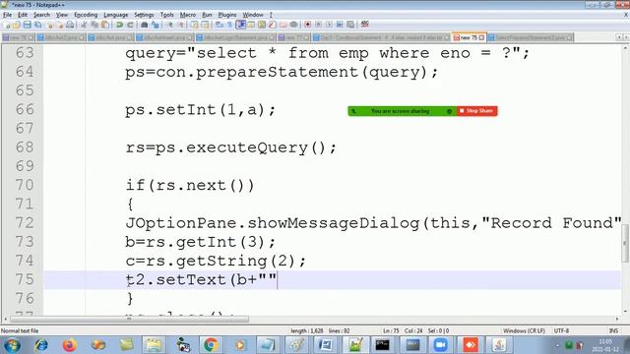The height and width of the screenshot is (354, 630).
Task: Open the Plugins menu
Action: pos(227,15)
